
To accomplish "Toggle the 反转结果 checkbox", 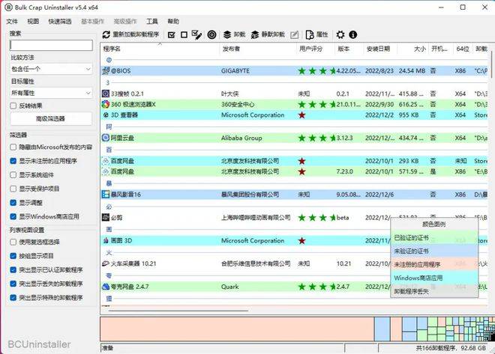I will [13, 106].
